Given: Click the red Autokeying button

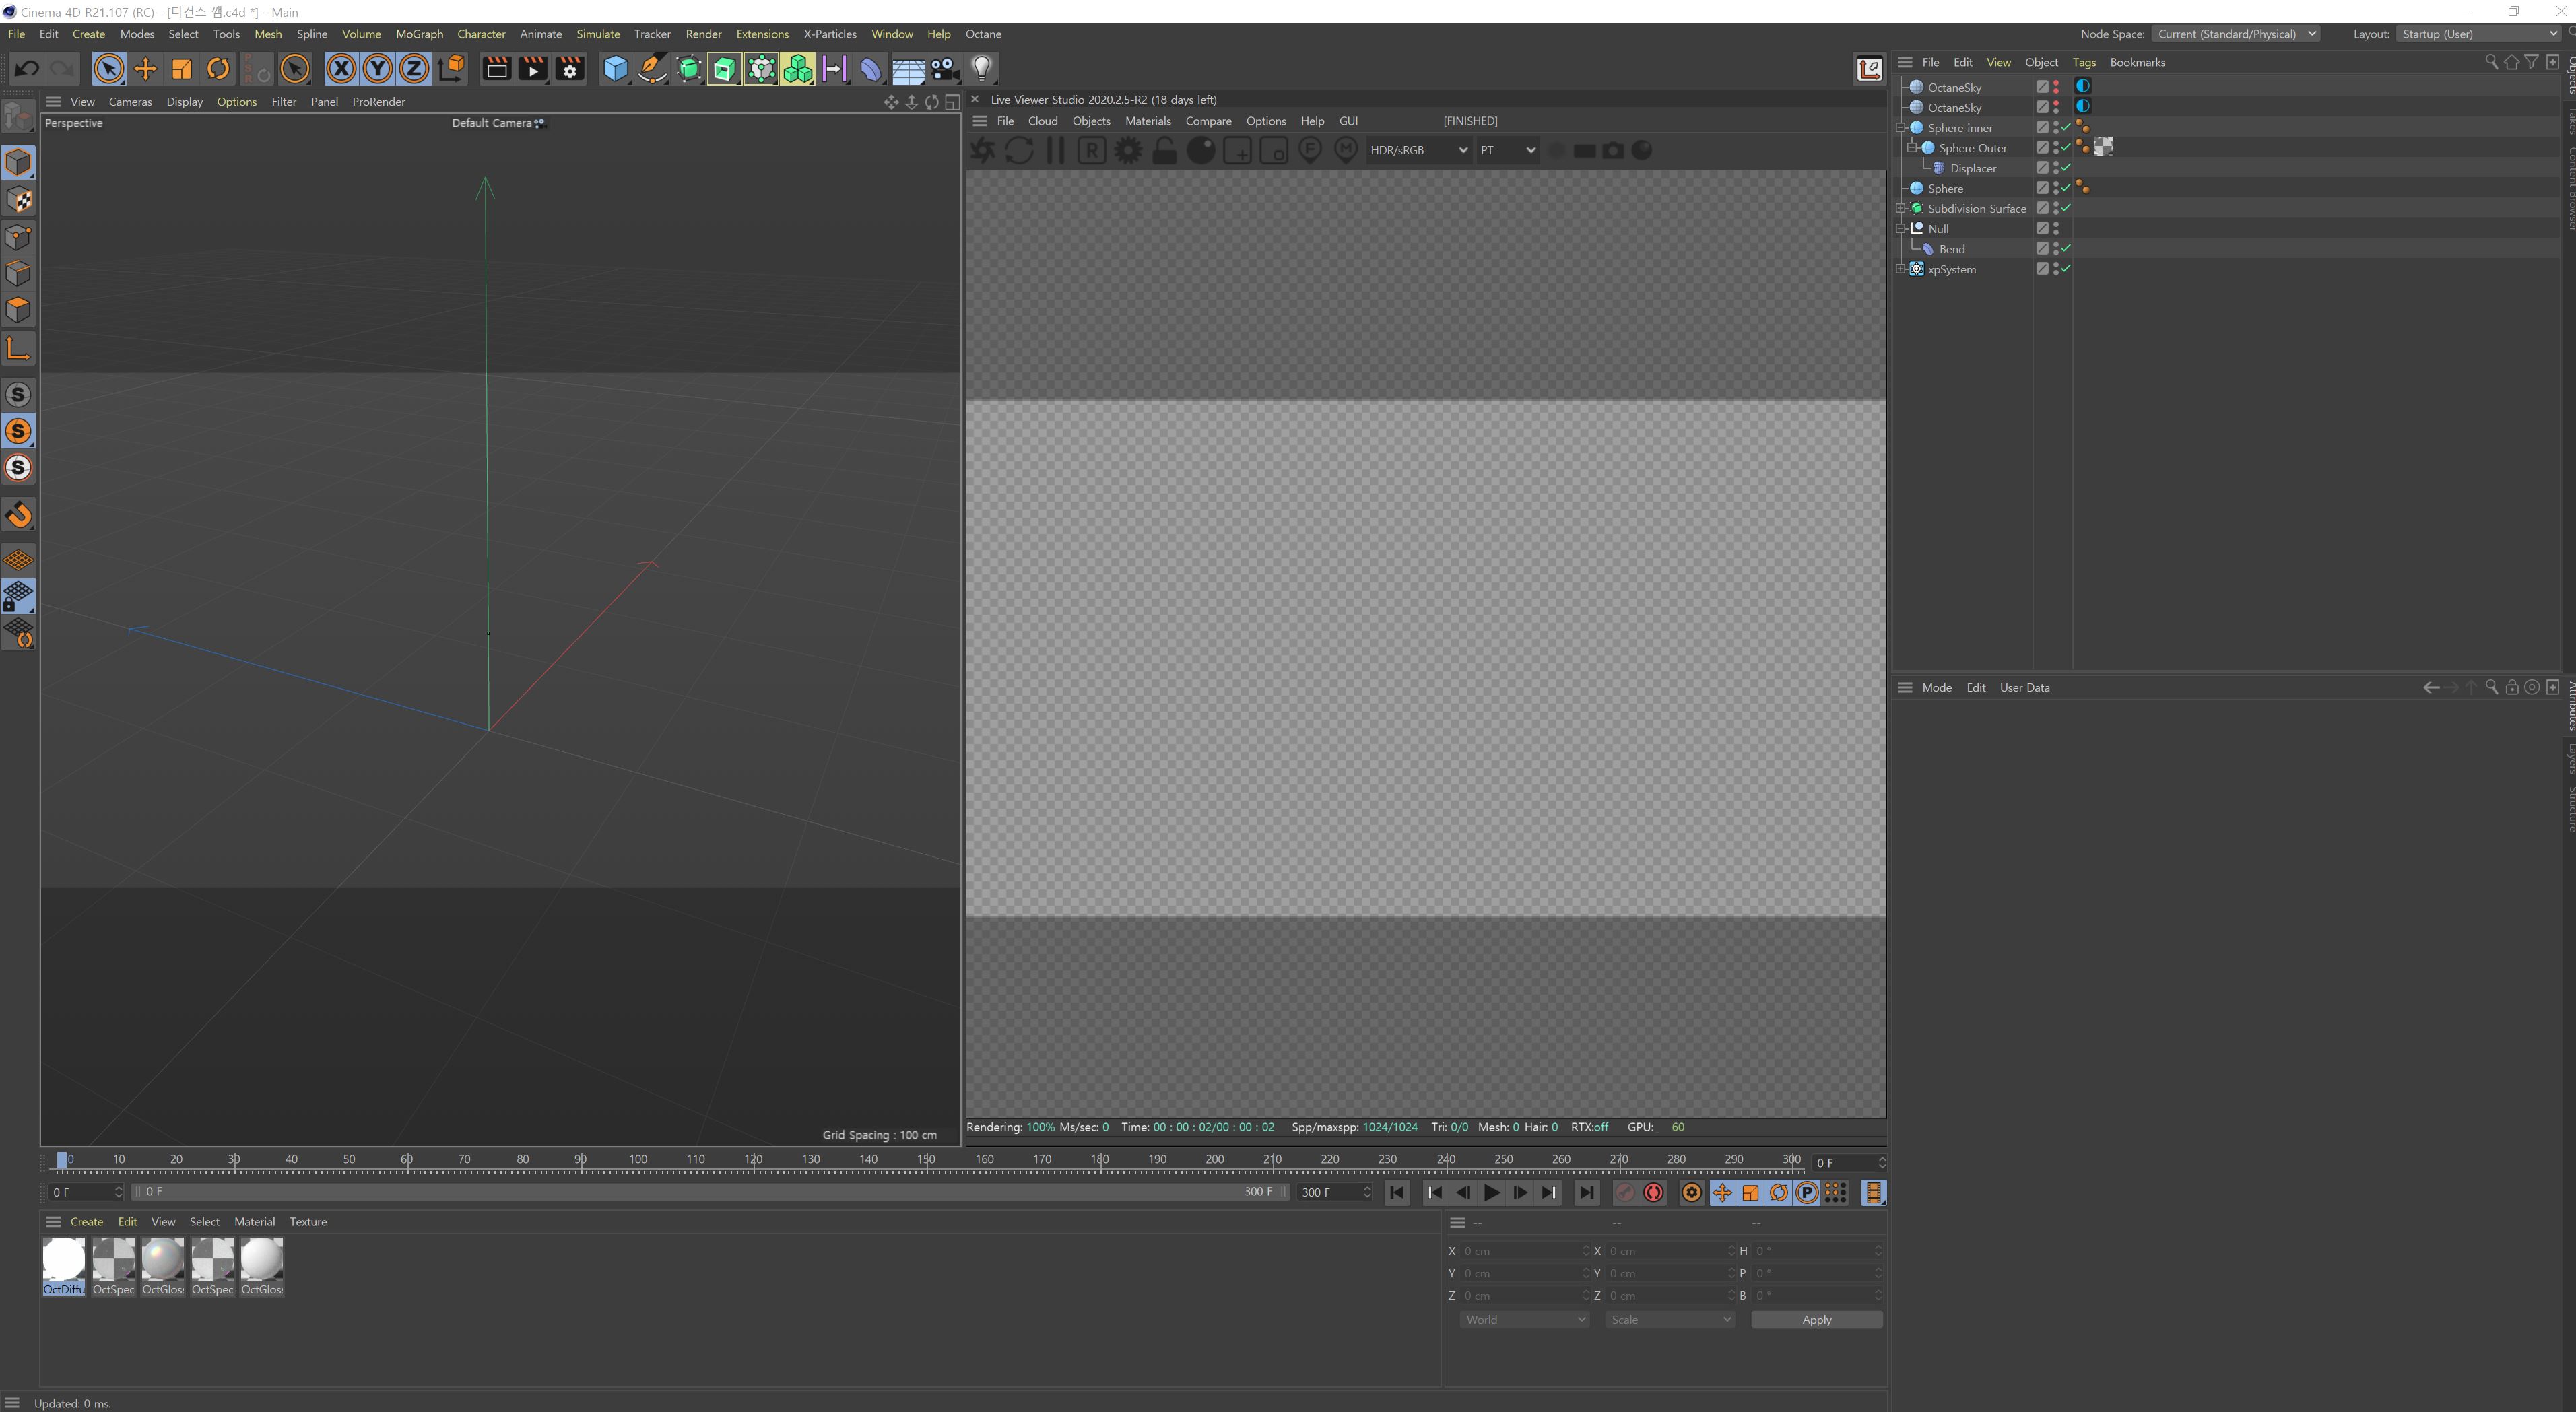Looking at the screenshot, I should (x=1654, y=1192).
